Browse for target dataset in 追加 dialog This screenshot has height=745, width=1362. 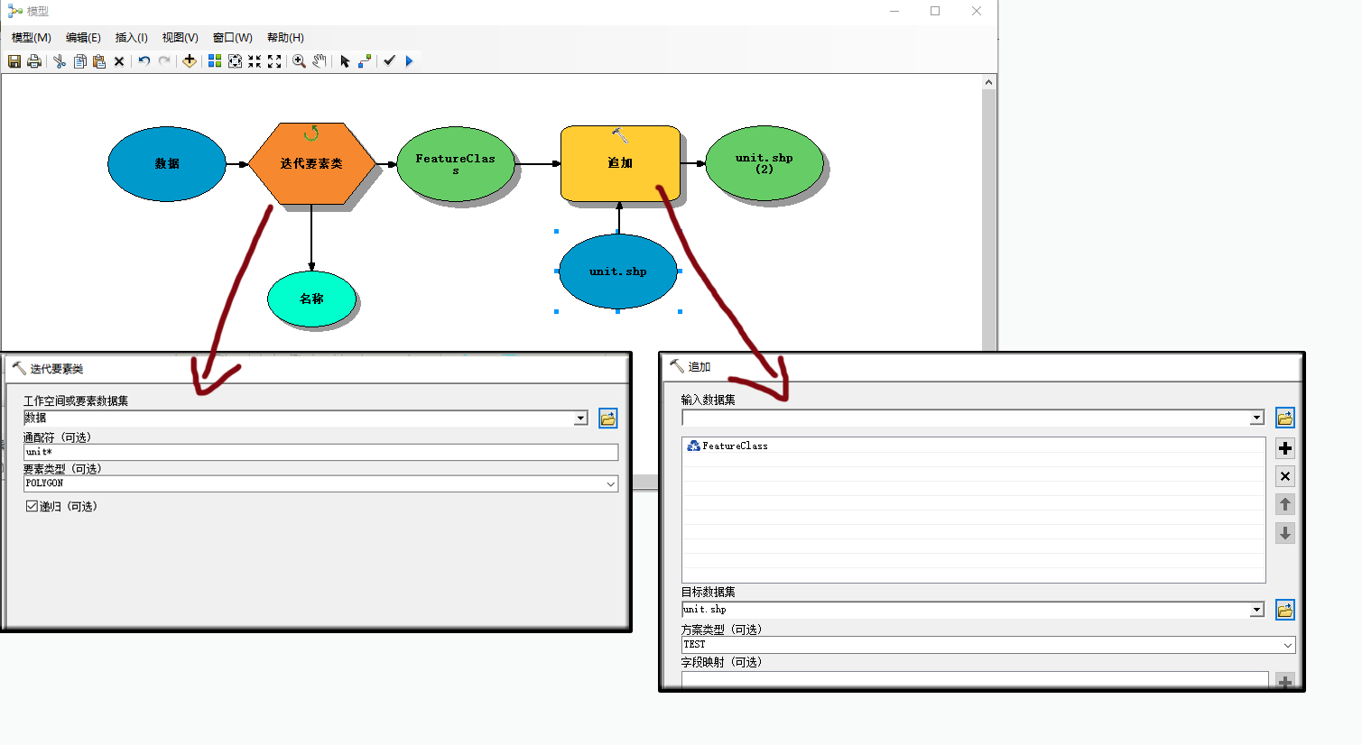1285,611
